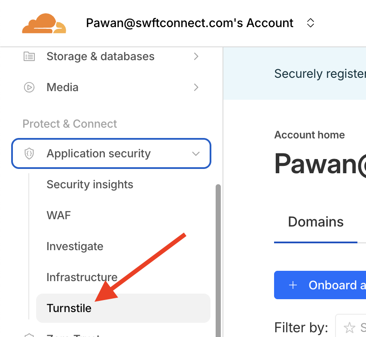Click the Media play icon

pos(29,87)
